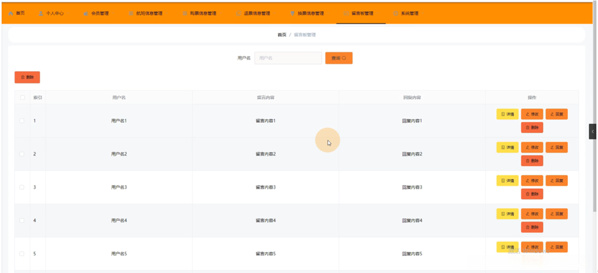Viewport: 598px width, 273px height.
Task: View 详情 for 用户名2 row
Action: (507, 147)
